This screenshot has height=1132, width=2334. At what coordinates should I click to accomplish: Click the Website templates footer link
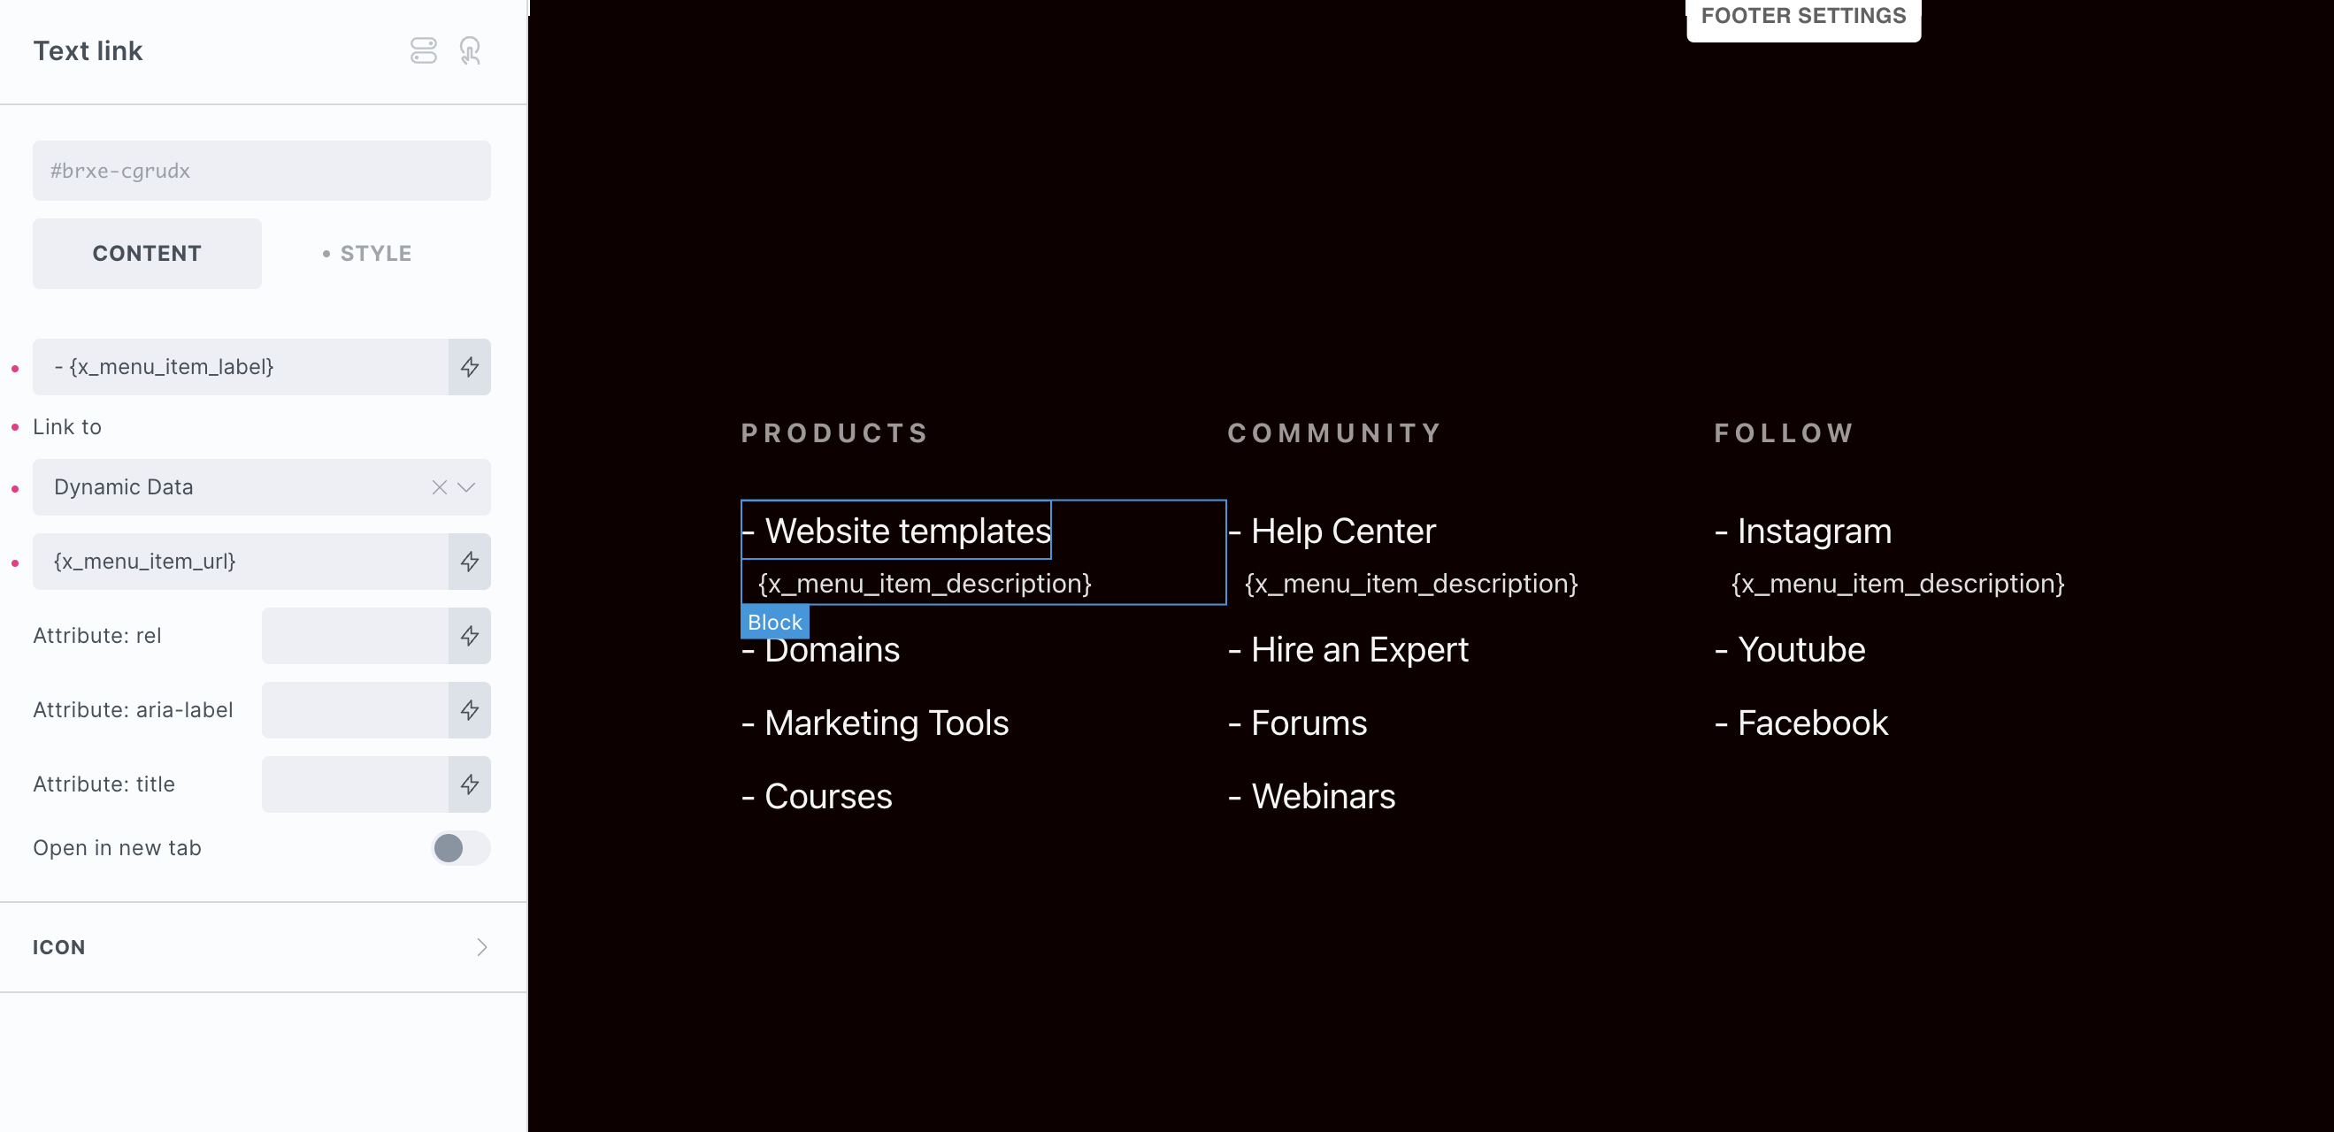point(907,531)
